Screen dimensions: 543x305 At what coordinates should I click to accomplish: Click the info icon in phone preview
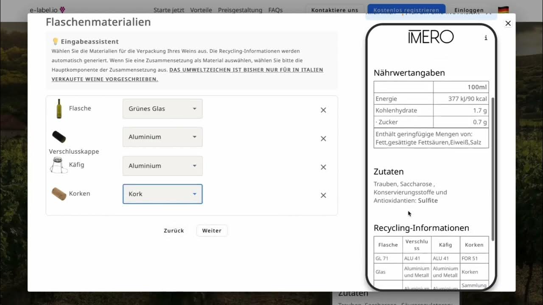click(x=486, y=38)
